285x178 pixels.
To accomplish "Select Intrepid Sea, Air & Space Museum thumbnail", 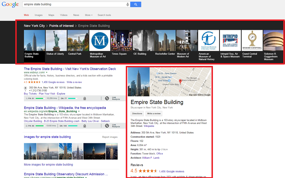I will coord(230,41).
